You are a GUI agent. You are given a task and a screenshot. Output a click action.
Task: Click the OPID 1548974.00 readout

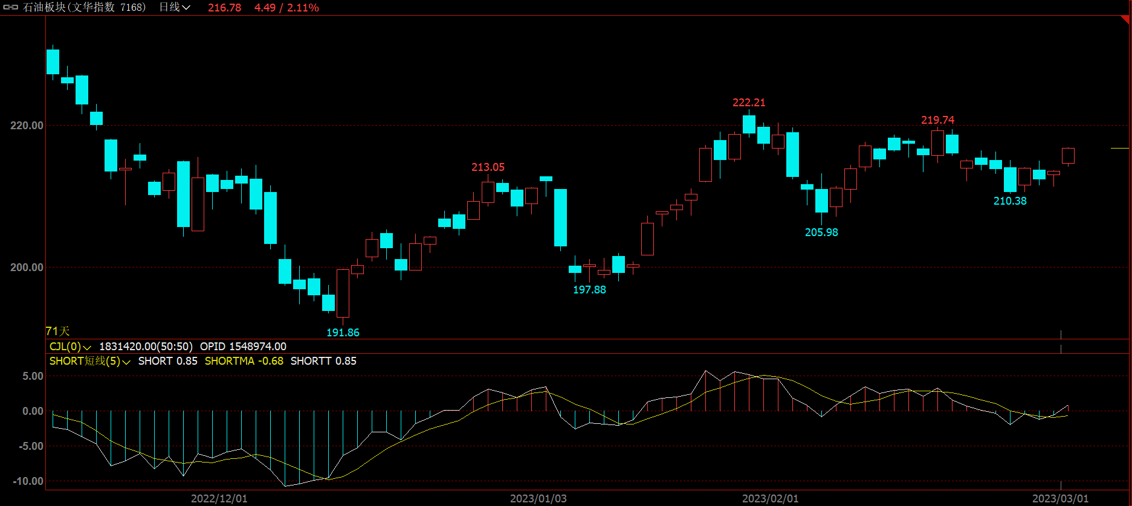pos(243,347)
